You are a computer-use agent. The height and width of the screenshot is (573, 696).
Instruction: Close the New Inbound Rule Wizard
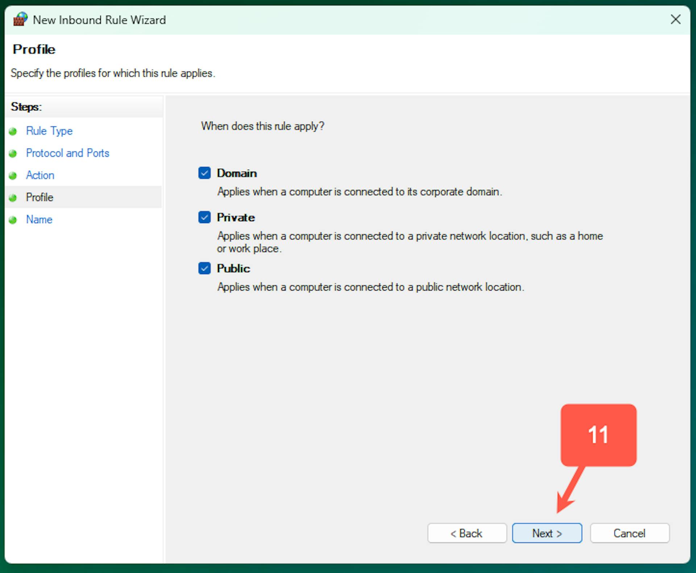(x=675, y=20)
